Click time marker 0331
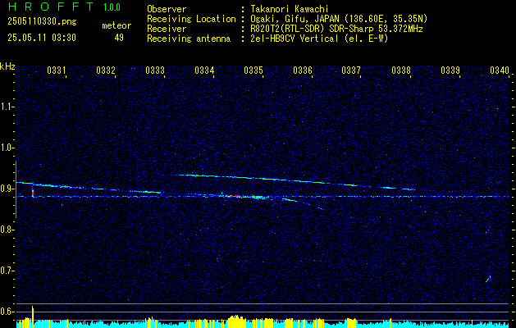Image resolution: width=516 pixels, height=328 pixels. pos(57,70)
